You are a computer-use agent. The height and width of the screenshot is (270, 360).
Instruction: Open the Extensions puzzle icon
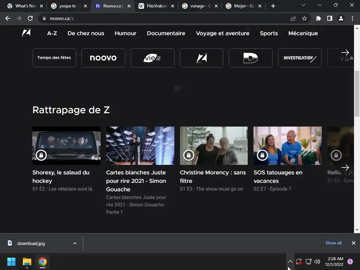tap(319, 18)
